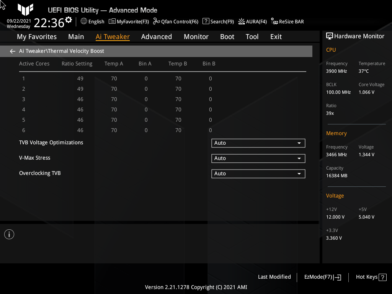
Task: Open MyFavorite(F3) list icon
Action: point(112,21)
